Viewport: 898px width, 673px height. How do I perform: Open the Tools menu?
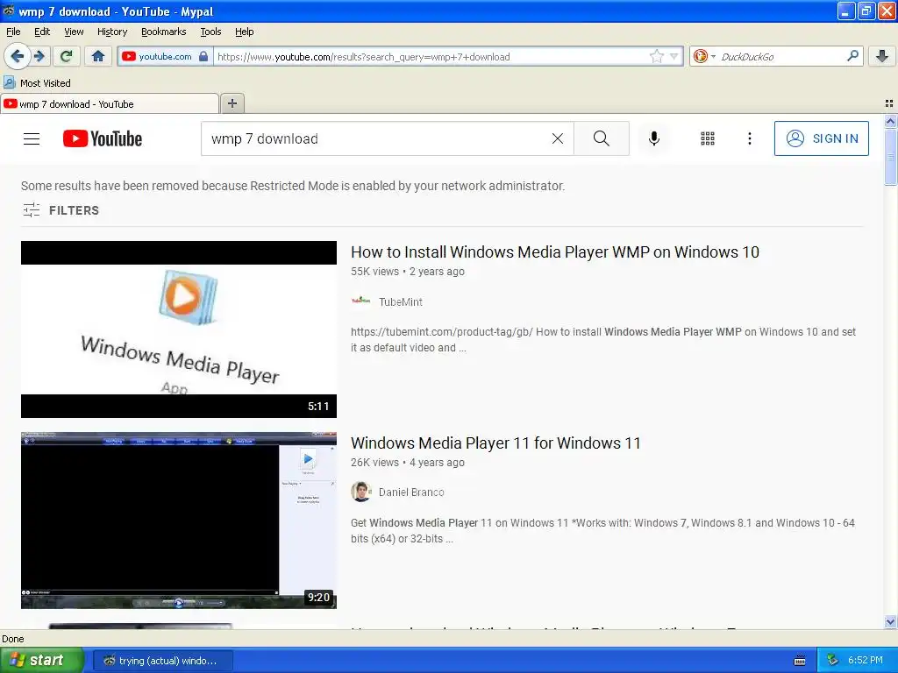tap(210, 32)
